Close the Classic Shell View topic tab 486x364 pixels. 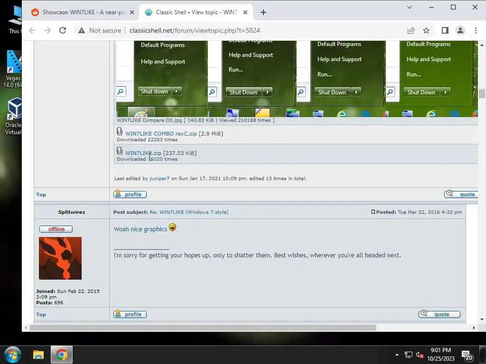point(245,12)
